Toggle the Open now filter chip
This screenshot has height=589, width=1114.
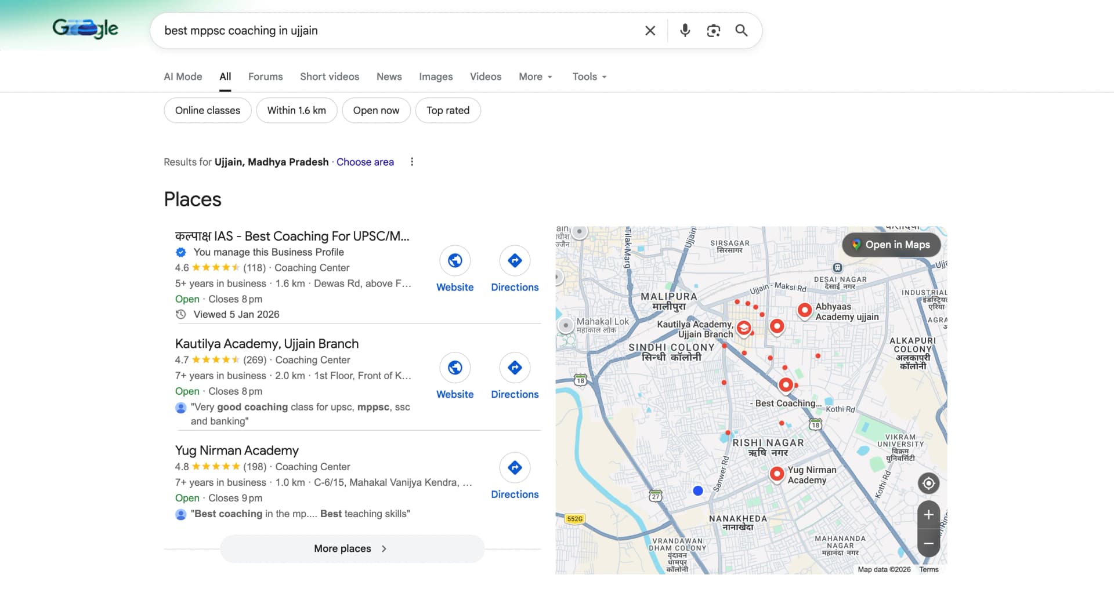pos(376,111)
